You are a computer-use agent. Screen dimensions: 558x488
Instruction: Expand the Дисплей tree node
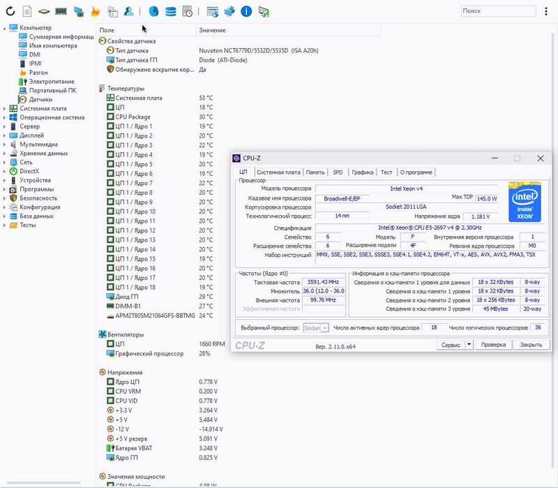4,135
